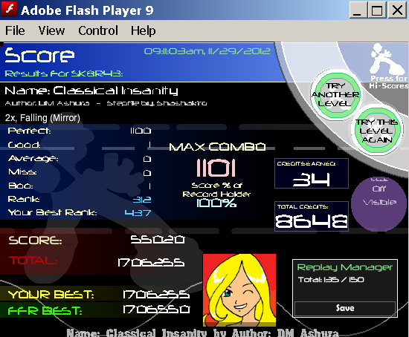Click the Try This Level Again circle

pyautogui.click(x=377, y=130)
